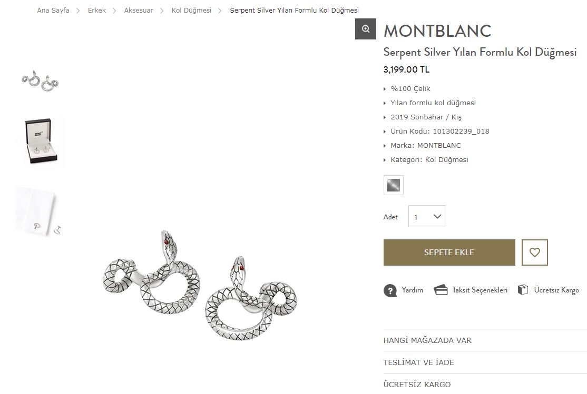The image size is (587, 394).
Task: Expand the TESLİMAT VE İADE section
Action: 485,362
